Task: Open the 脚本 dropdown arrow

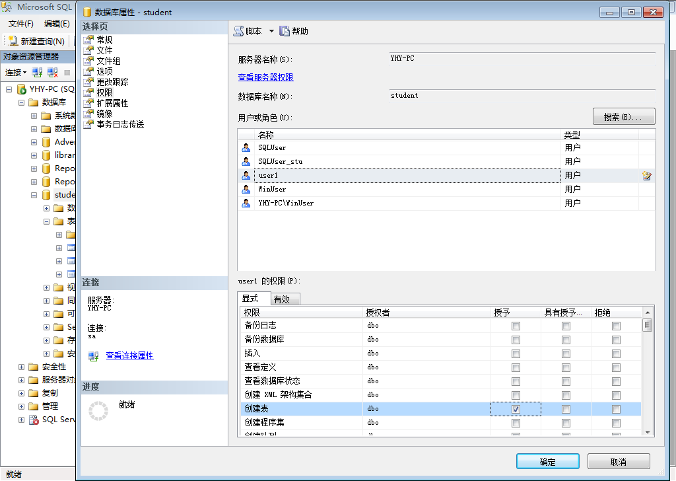Action: tap(271, 31)
